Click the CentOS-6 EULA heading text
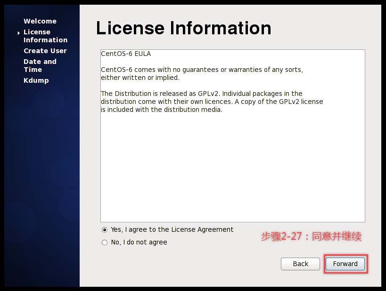 click(126, 54)
